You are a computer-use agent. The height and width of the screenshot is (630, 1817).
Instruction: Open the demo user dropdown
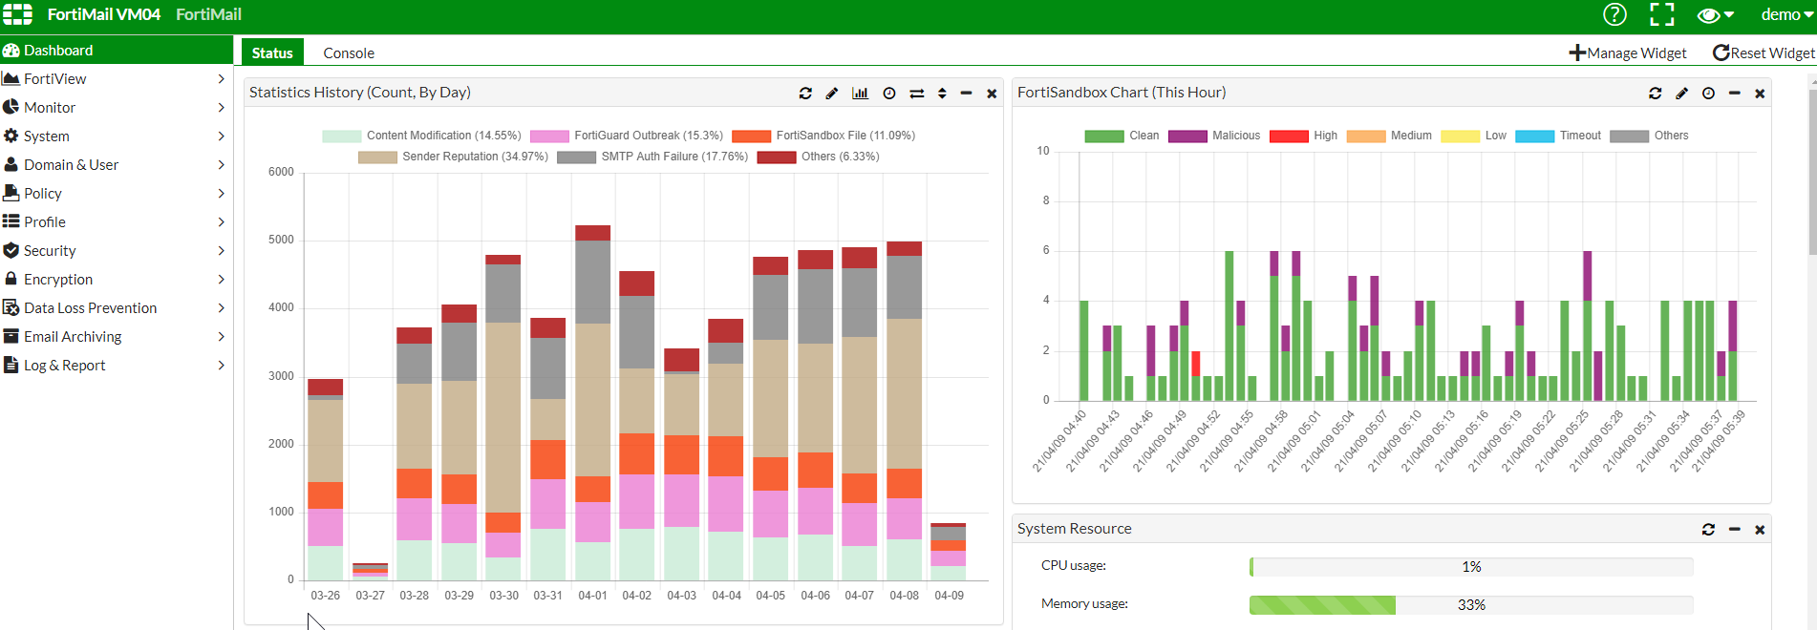click(1786, 14)
